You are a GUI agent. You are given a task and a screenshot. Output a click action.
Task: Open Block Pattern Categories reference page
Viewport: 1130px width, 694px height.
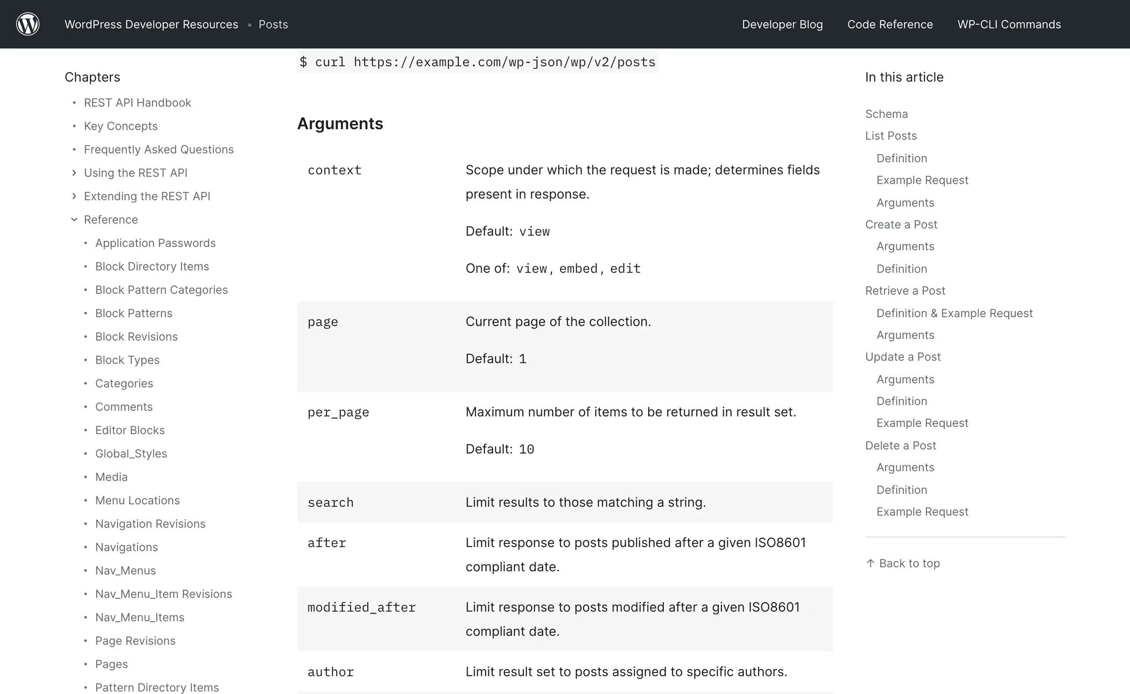[x=161, y=289]
